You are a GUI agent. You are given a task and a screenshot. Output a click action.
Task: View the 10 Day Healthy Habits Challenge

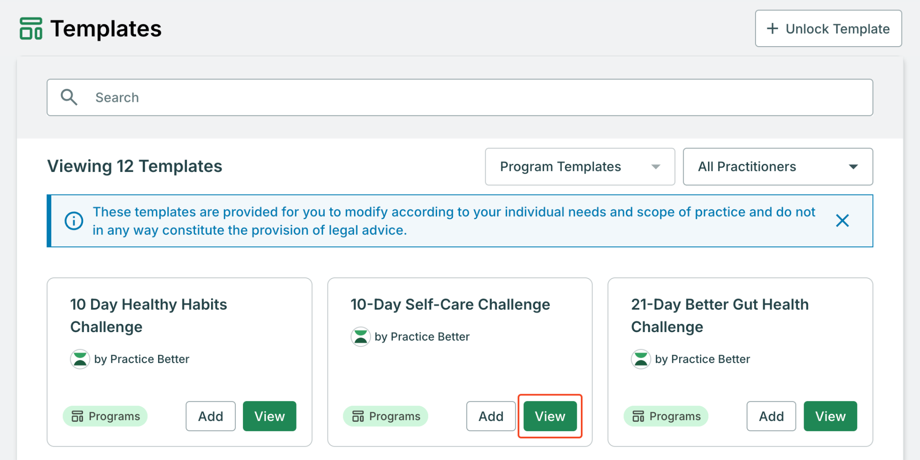coord(270,416)
